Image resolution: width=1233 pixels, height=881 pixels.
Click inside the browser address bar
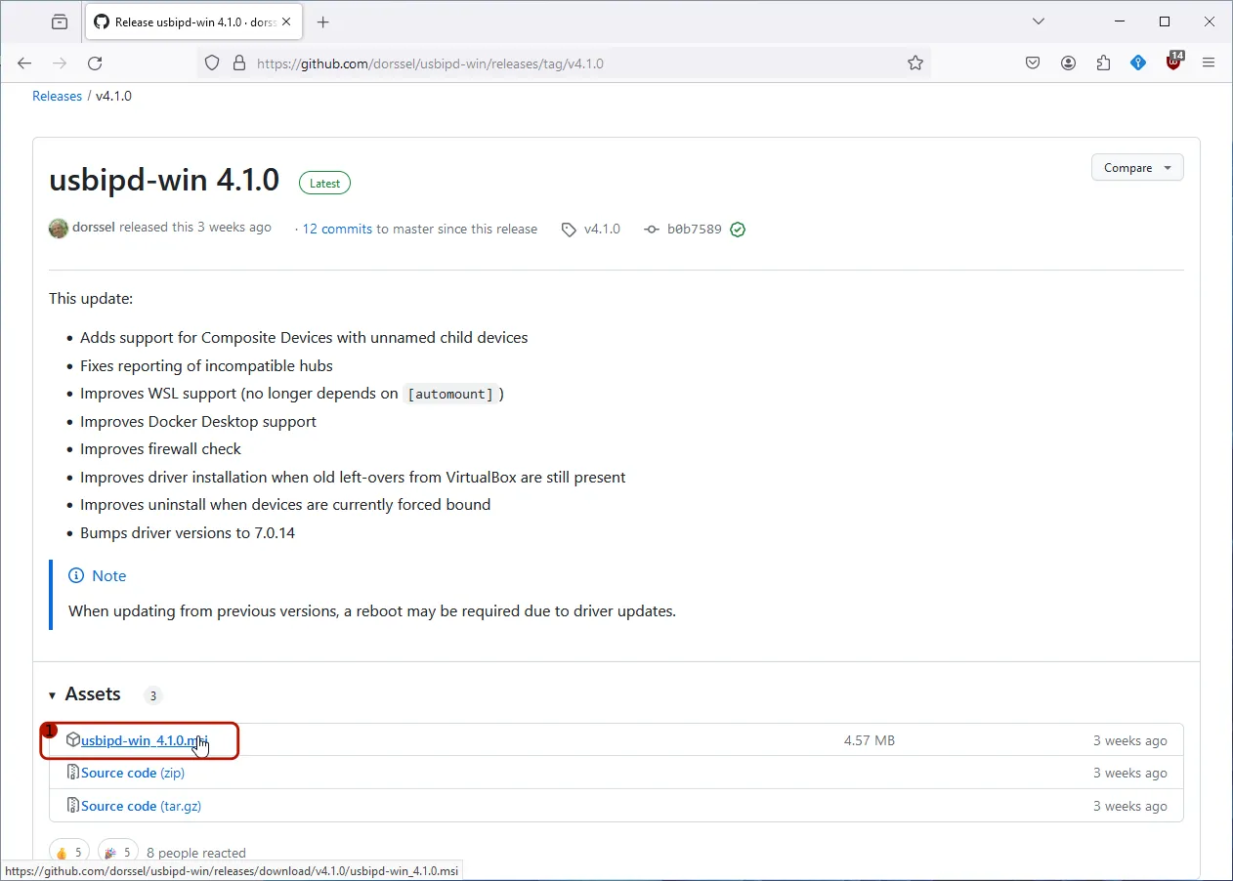point(586,63)
